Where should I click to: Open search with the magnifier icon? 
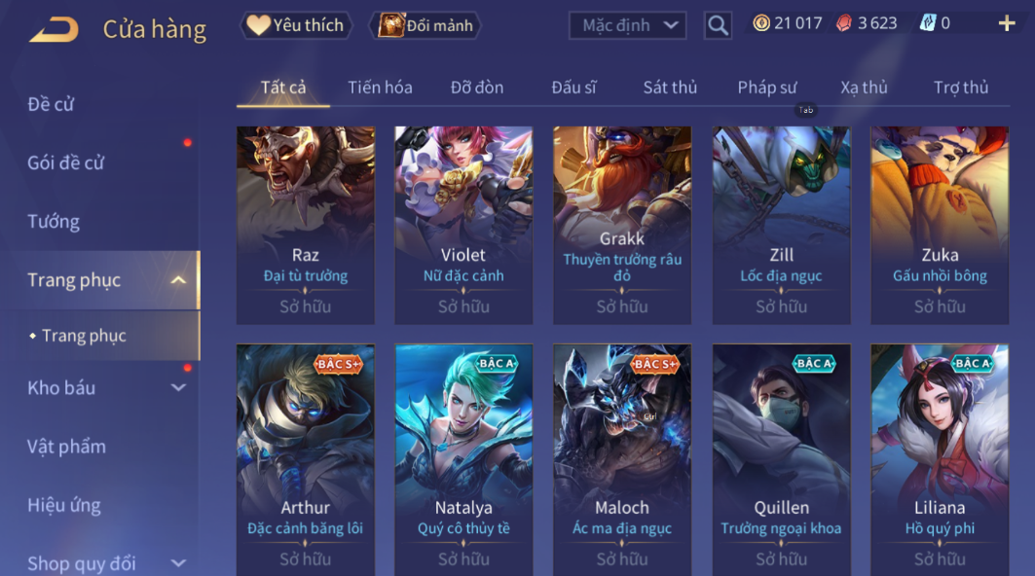click(718, 25)
